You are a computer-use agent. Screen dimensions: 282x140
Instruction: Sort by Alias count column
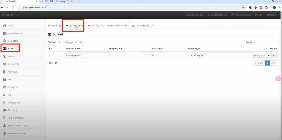[158, 49]
